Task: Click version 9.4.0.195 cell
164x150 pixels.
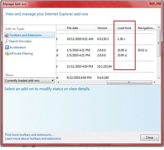Action: point(103,78)
